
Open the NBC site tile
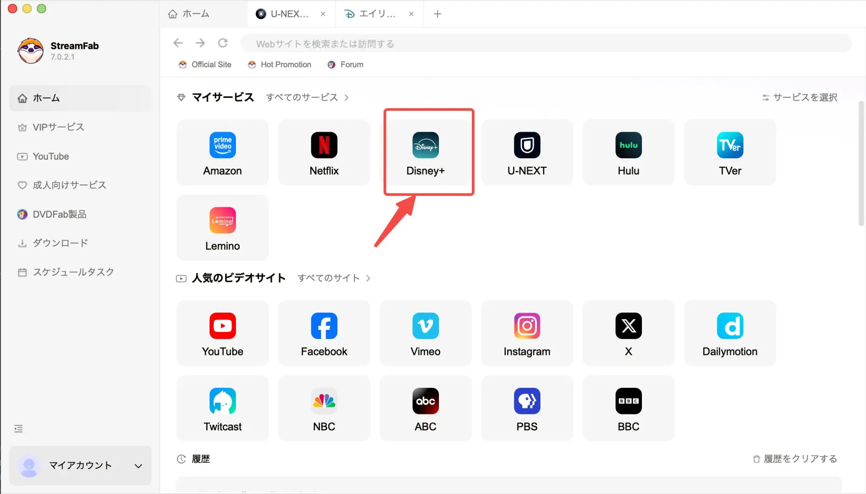point(324,408)
